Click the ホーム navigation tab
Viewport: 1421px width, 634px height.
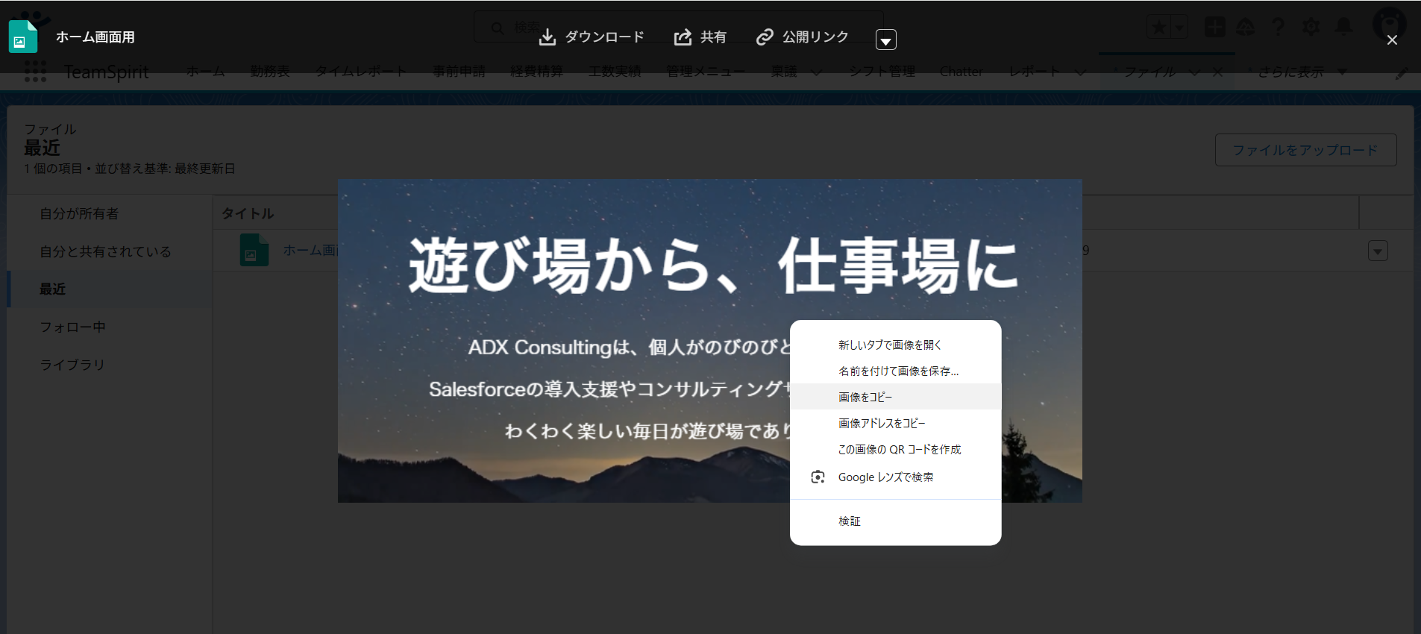205,72
